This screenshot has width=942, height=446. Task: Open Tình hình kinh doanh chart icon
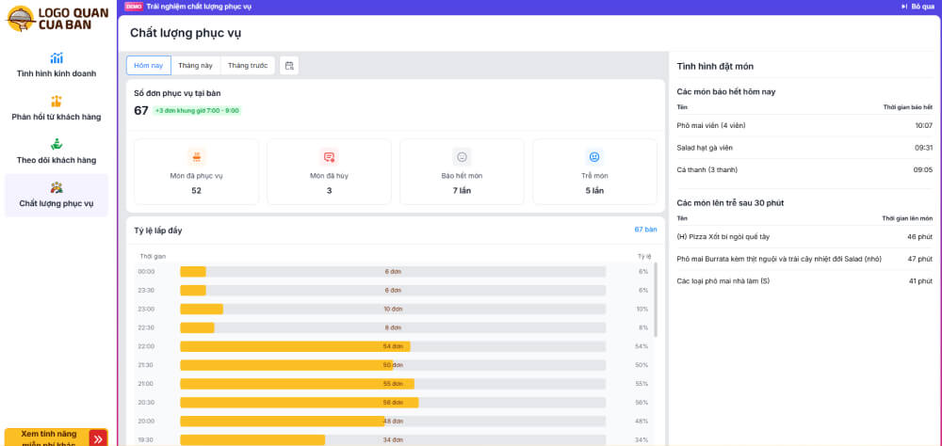tap(57, 58)
